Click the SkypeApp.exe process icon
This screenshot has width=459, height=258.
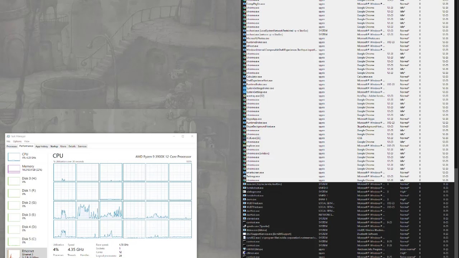pyautogui.click(x=245, y=119)
